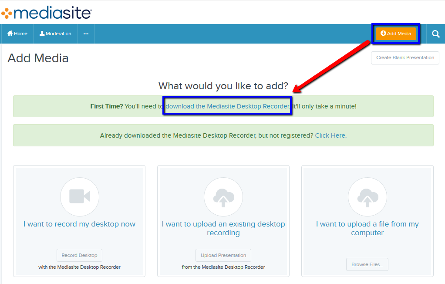Expand the three-dots more menu
The height and width of the screenshot is (284, 445).
86,34
